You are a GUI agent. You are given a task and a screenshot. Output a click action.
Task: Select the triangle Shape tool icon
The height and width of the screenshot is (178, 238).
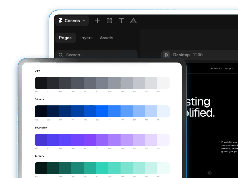133,21
